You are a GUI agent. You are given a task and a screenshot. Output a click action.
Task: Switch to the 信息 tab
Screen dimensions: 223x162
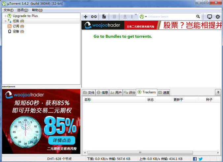[102, 92]
